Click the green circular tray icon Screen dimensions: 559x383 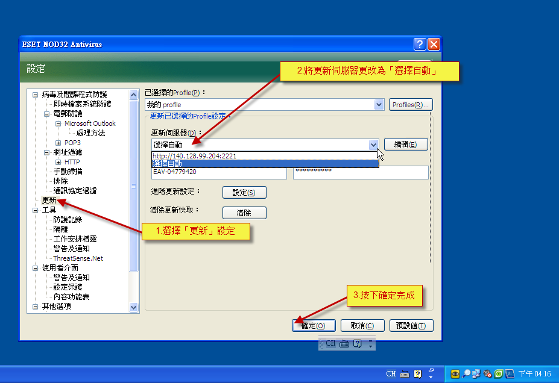pos(498,374)
